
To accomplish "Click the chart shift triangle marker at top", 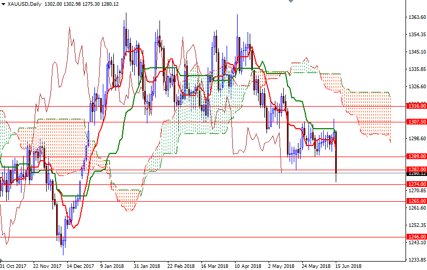I will click(289, 2).
